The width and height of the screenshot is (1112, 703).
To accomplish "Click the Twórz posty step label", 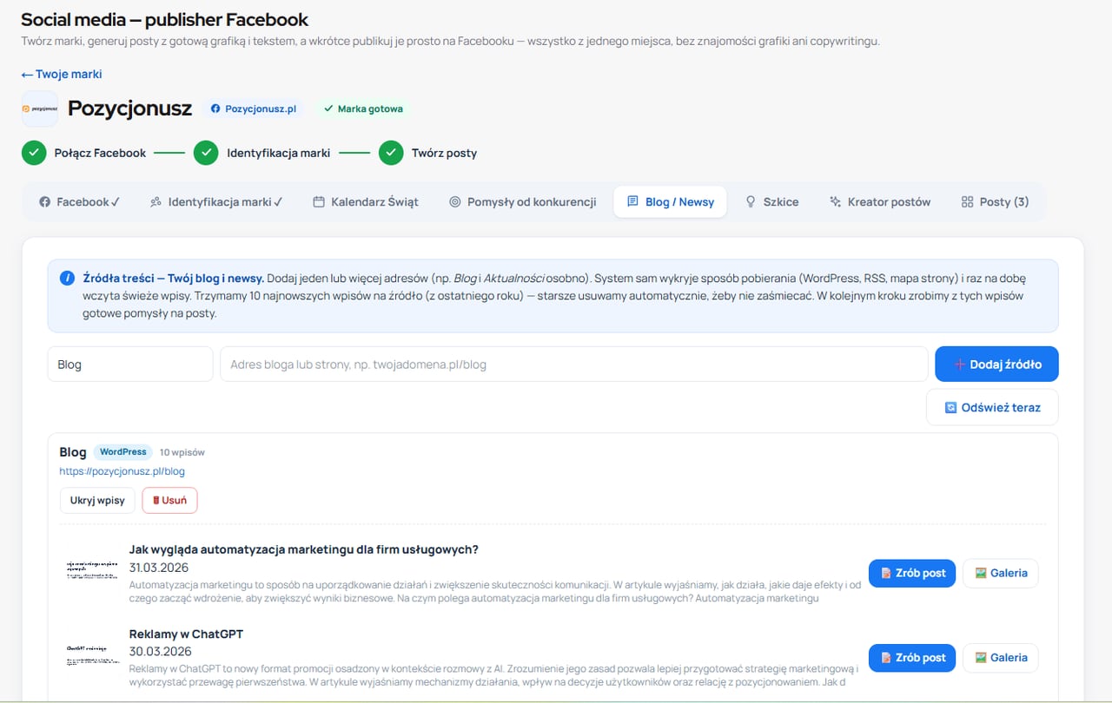I will (444, 153).
